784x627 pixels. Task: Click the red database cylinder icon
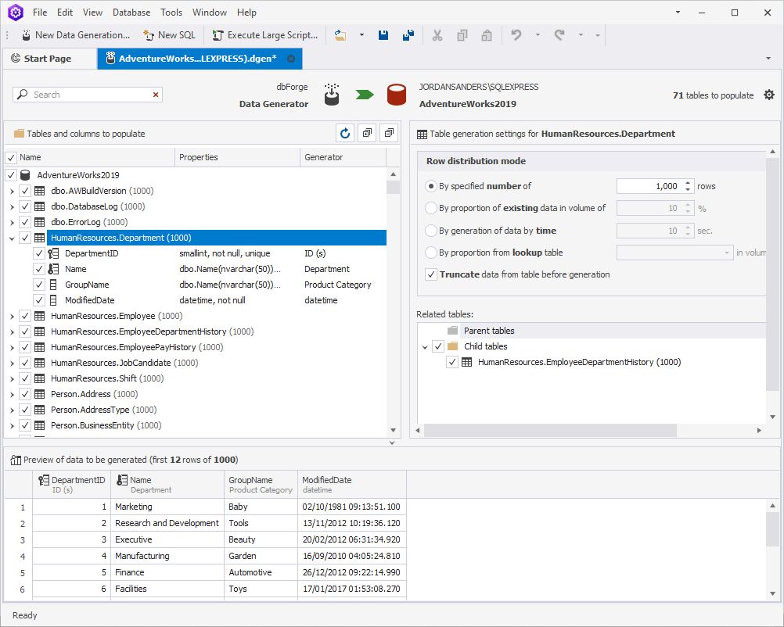click(x=397, y=95)
